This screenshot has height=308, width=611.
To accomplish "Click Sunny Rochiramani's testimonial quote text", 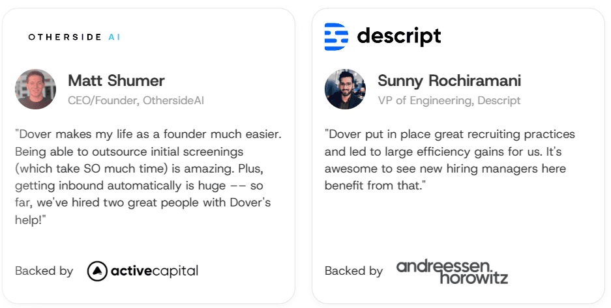I will click(x=449, y=160).
